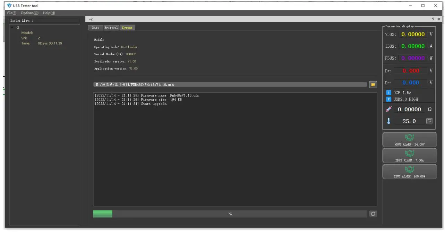445x232 pixels.
Task: Open the Options menu
Action: point(29,13)
